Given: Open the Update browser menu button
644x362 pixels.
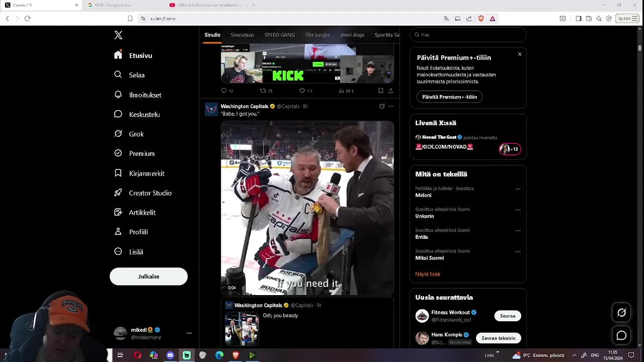Looking at the screenshot, I should pos(628,19).
